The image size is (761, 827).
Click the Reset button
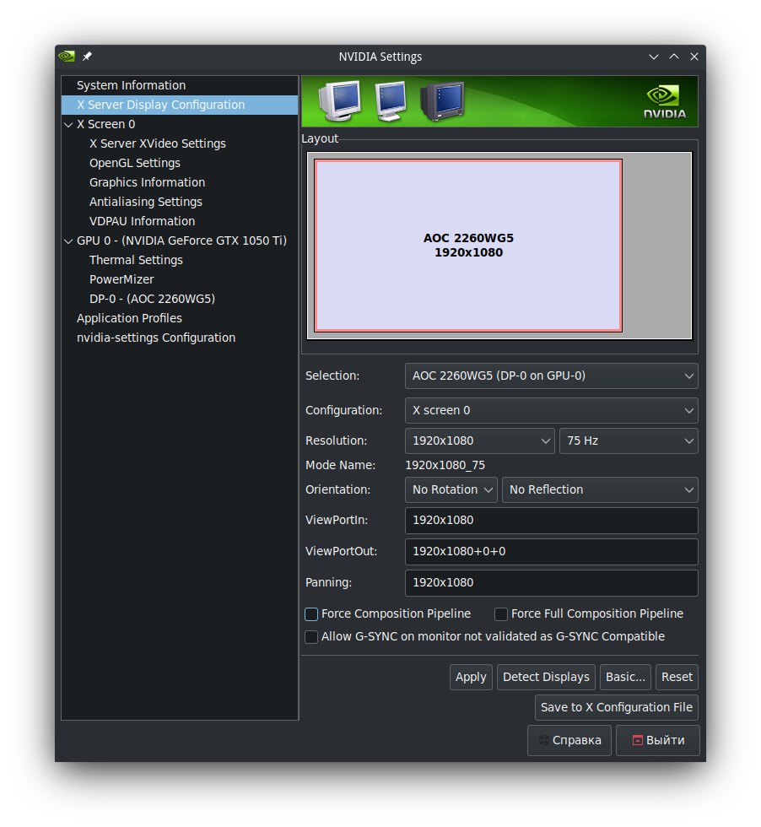[x=677, y=677]
